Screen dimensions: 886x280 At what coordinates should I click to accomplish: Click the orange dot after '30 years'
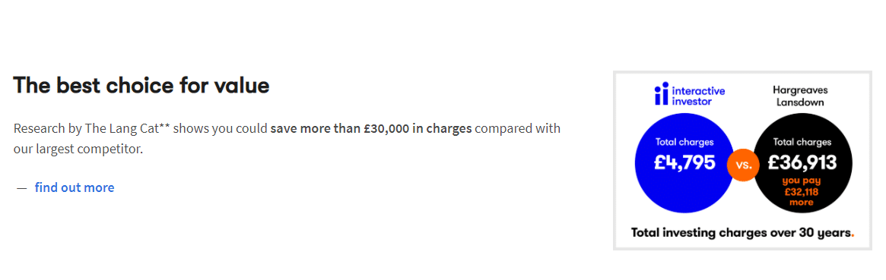[852, 235]
